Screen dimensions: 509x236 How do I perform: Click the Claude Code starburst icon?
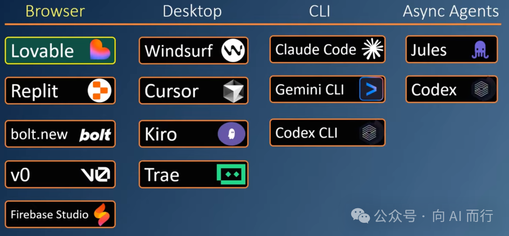point(373,49)
